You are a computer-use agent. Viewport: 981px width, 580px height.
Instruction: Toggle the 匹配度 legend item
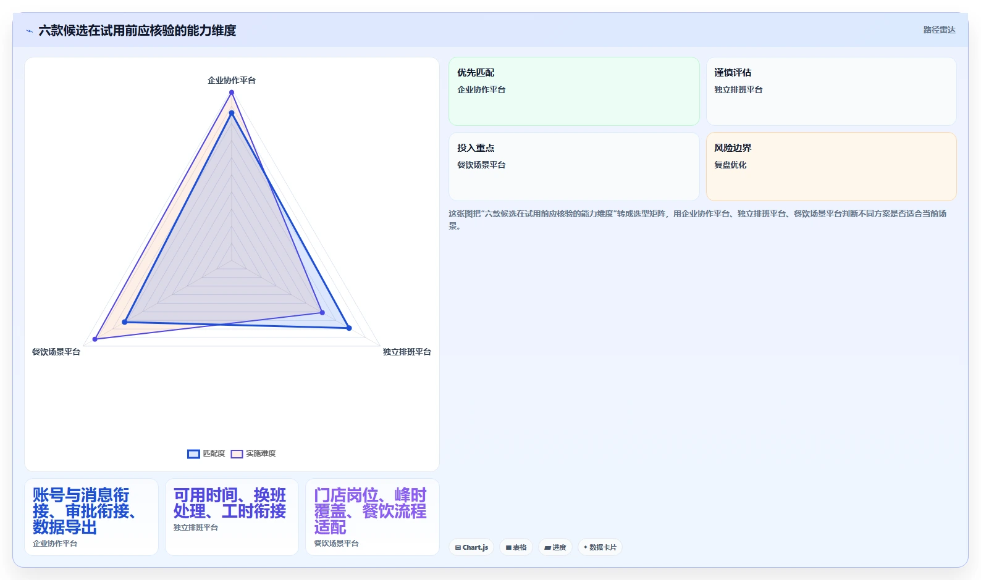206,454
